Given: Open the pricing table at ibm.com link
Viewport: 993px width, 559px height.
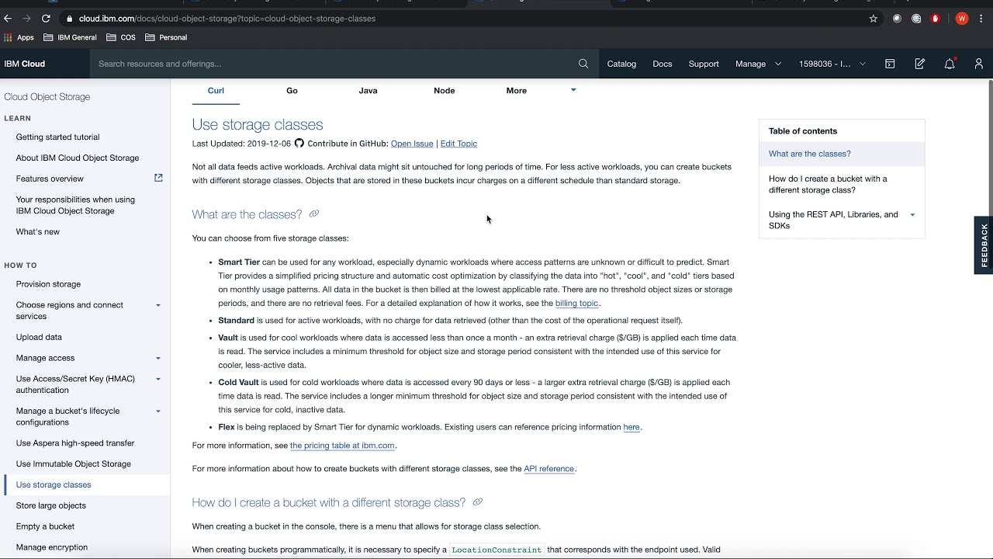Looking at the screenshot, I should click(x=342, y=446).
